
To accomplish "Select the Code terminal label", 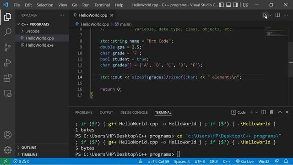I will [238, 112].
